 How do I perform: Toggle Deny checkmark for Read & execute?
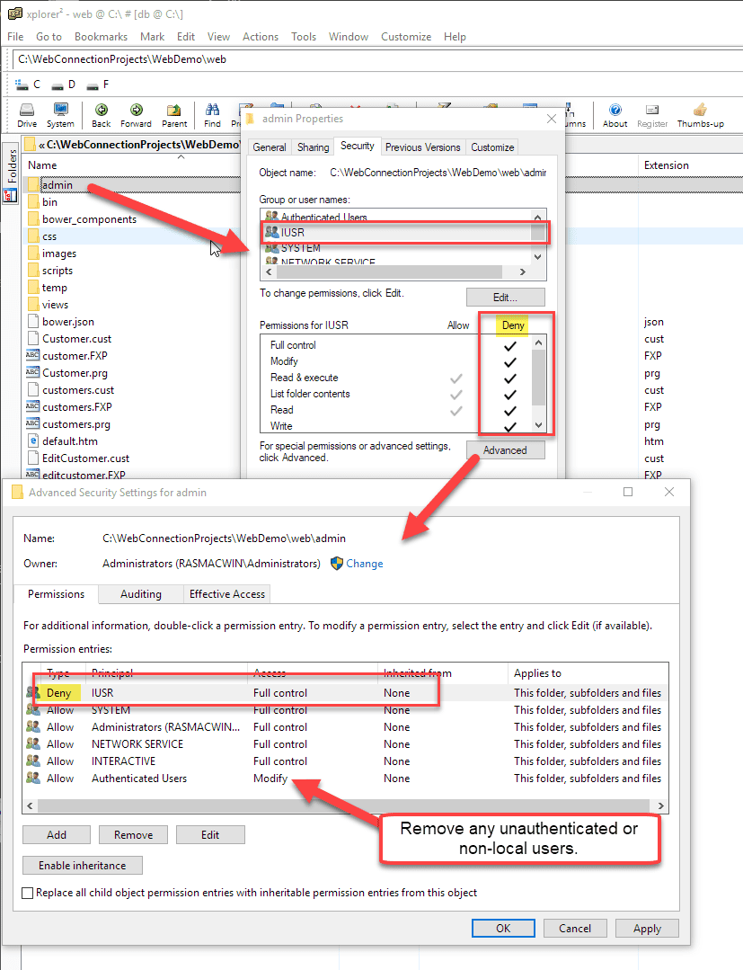point(510,378)
